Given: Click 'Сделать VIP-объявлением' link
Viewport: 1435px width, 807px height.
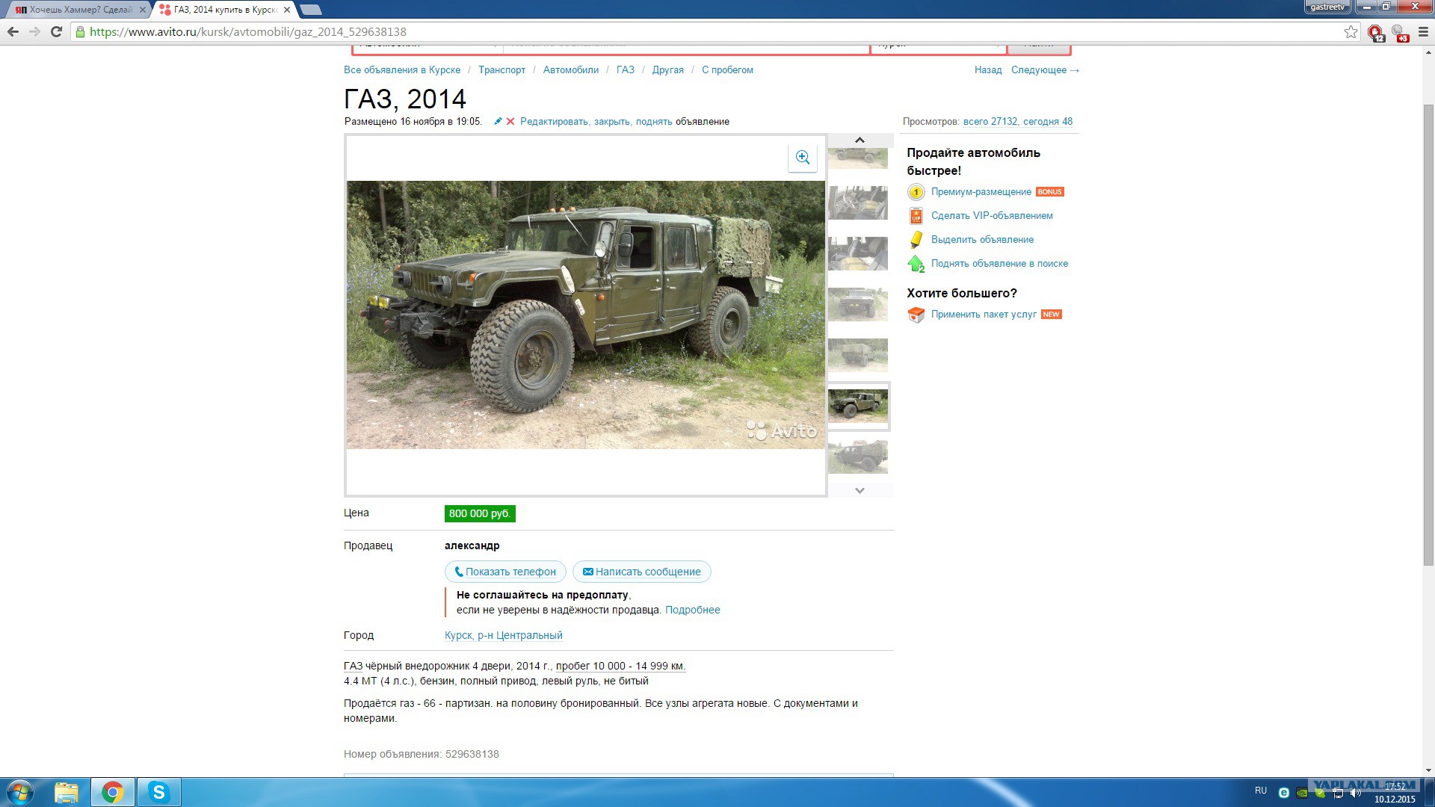Looking at the screenshot, I should [992, 216].
